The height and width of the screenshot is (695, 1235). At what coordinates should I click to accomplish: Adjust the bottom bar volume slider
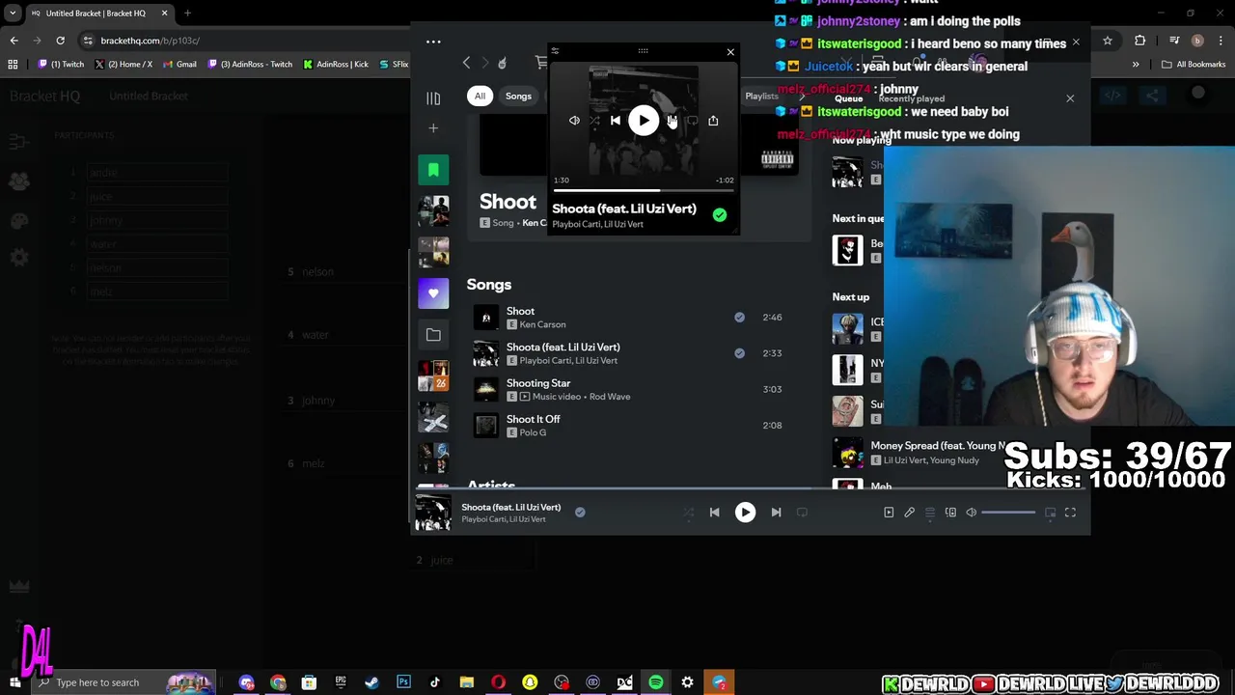[1008, 513]
